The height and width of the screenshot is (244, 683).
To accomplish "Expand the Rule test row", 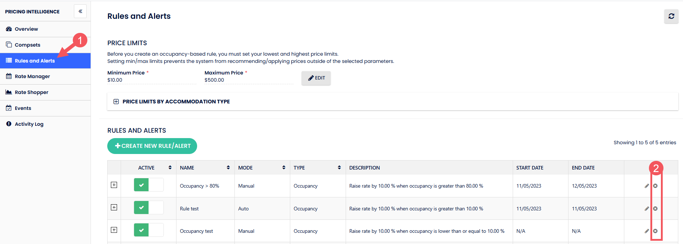I will [x=114, y=207].
